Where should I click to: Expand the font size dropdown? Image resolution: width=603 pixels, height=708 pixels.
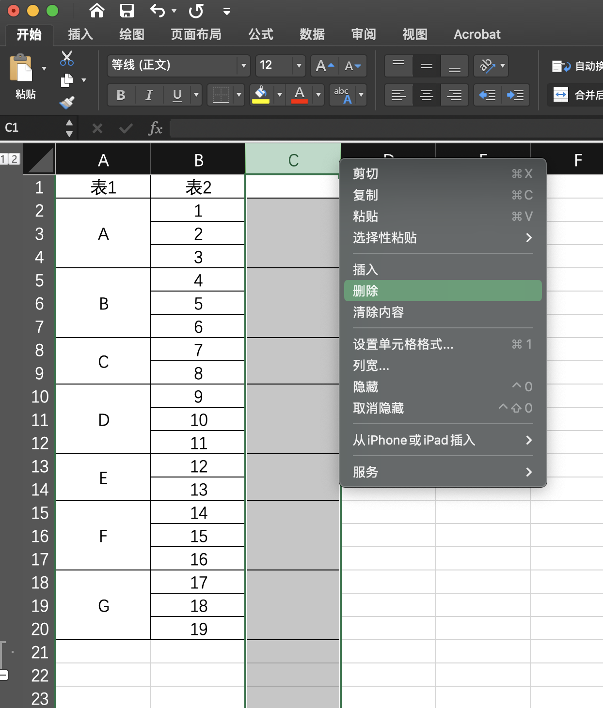point(299,66)
